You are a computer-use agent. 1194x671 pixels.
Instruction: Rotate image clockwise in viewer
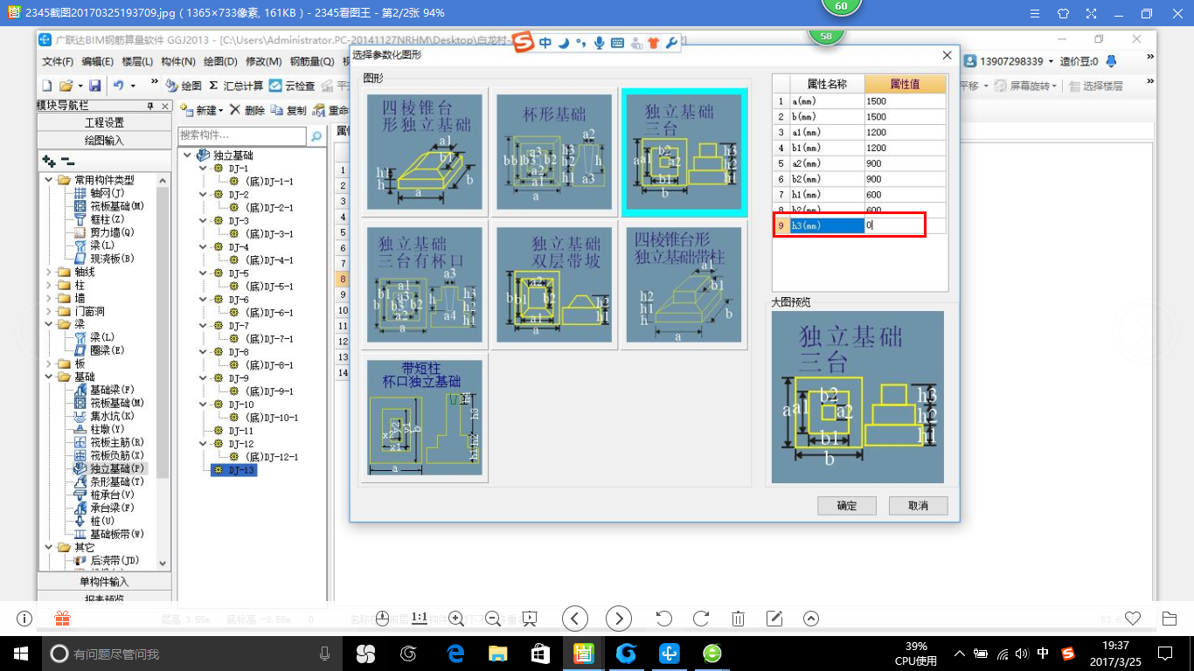(x=700, y=619)
